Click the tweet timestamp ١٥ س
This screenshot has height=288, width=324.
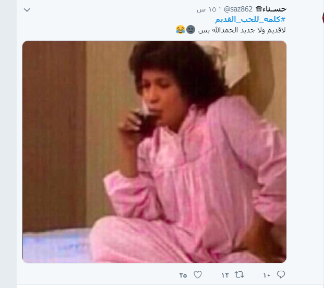pyautogui.click(x=206, y=9)
